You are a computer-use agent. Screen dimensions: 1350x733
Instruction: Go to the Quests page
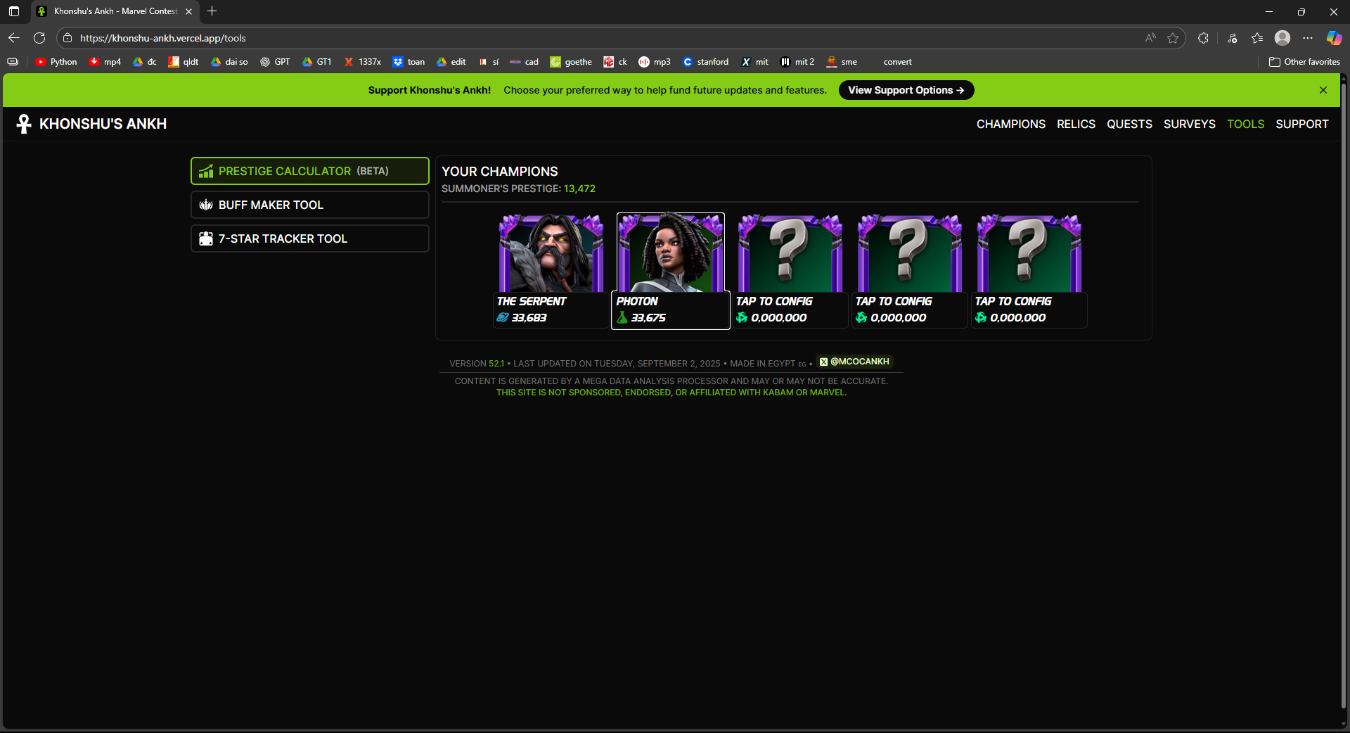(x=1129, y=124)
